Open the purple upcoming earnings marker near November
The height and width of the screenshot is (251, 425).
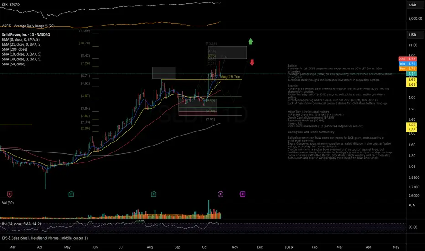coord(243,194)
